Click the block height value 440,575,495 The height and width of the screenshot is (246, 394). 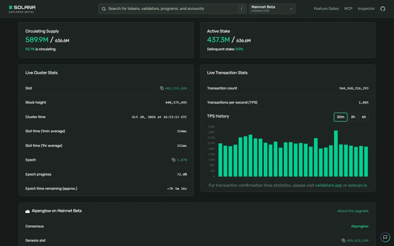[x=176, y=103]
